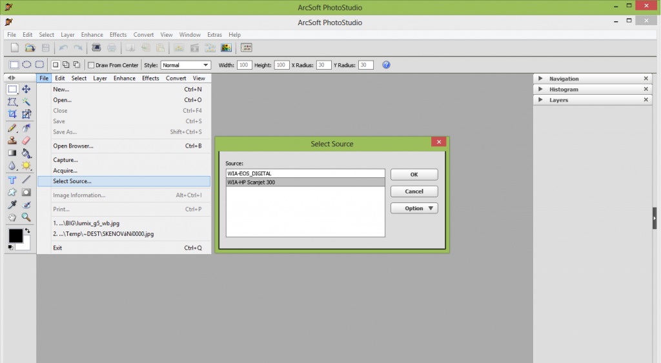Click the New document toolbar icon
The image size is (661, 363).
15,48
